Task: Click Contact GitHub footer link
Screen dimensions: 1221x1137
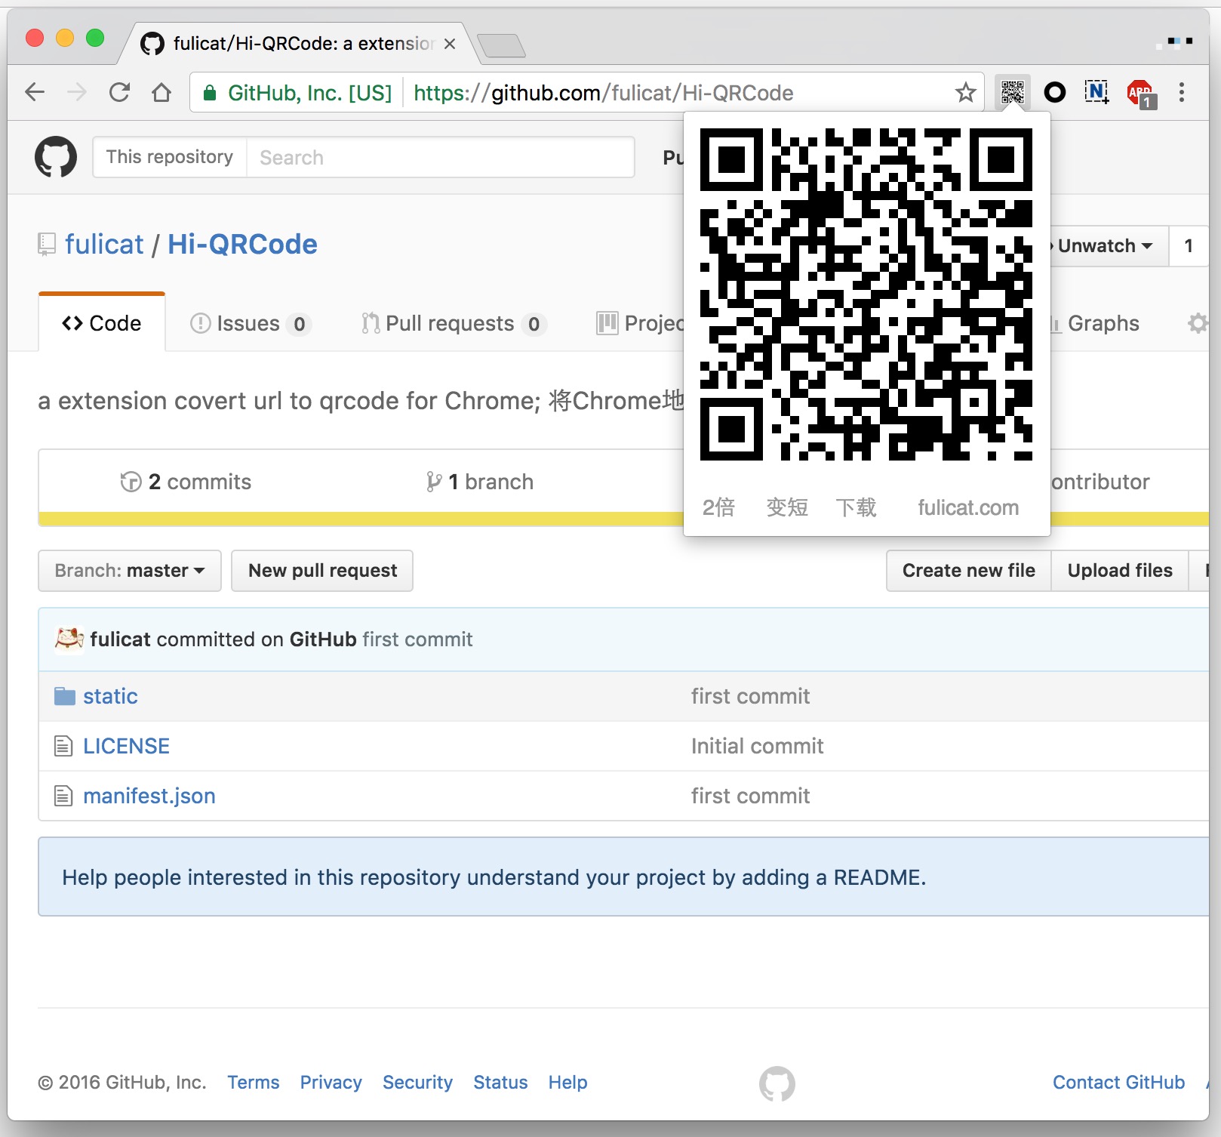Action: pyautogui.click(x=1118, y=1083)
